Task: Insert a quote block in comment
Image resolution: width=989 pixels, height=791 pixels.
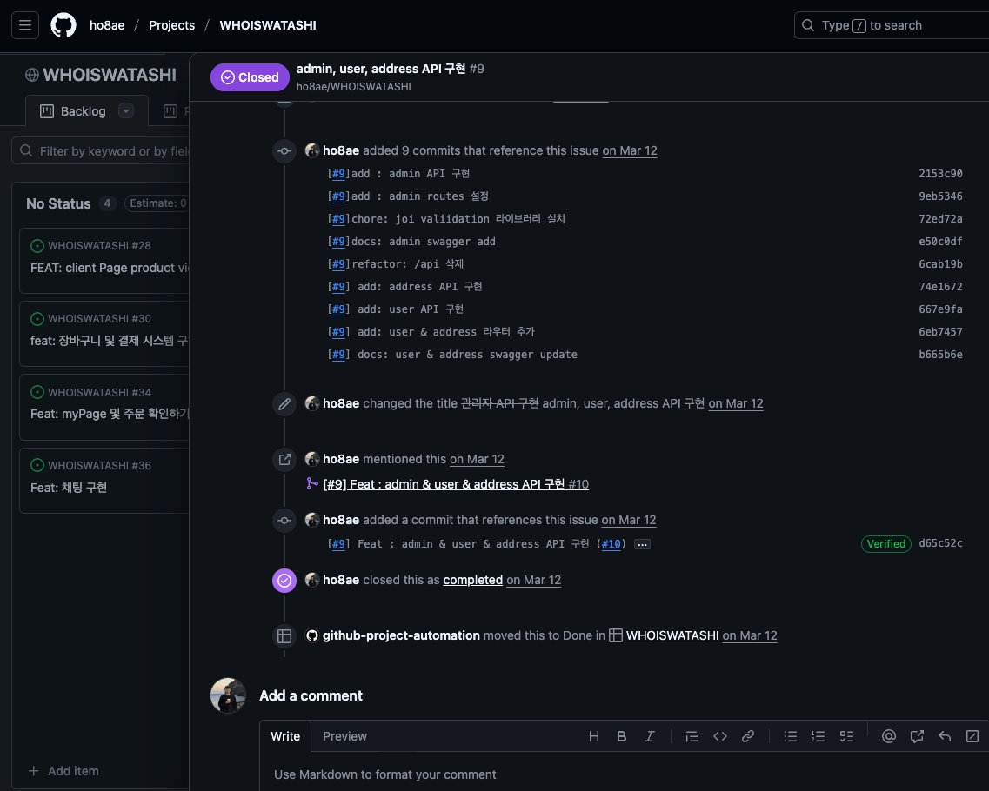Action: tap(692, 736)
